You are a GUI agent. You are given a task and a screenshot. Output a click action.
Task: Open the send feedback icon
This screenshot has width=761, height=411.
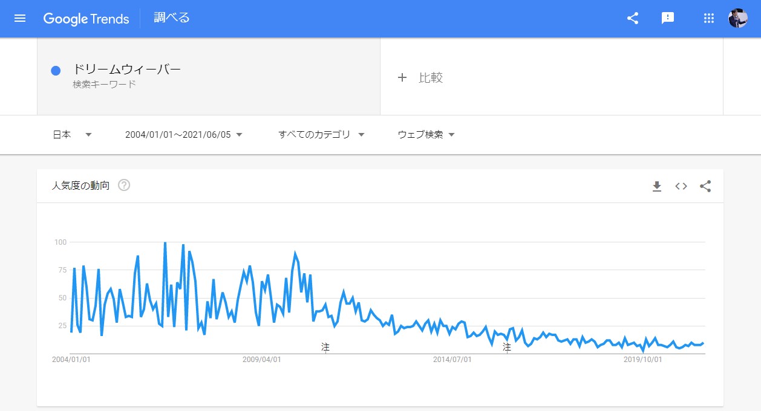tap(668, 18)
